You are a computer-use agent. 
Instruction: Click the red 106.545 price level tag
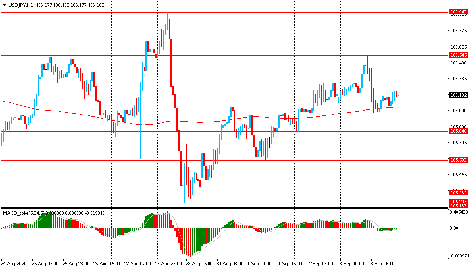(x=458, y=55)
